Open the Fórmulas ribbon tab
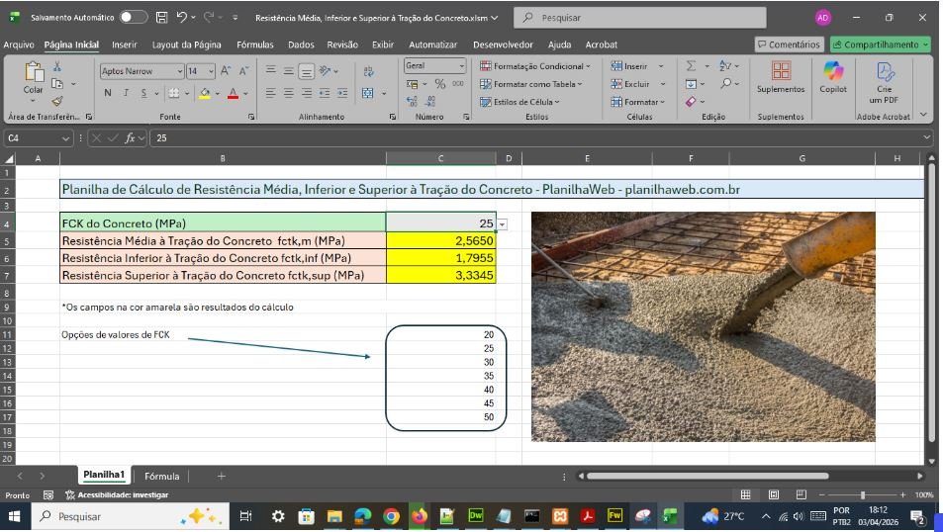Viewport: 943px width, 532px height. click(x=255, y=44)
